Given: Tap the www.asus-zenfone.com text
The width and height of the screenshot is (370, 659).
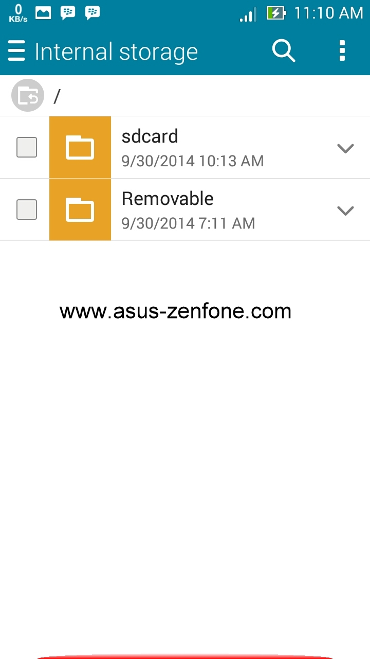Looking at the screenshot, I should [175, 311].
